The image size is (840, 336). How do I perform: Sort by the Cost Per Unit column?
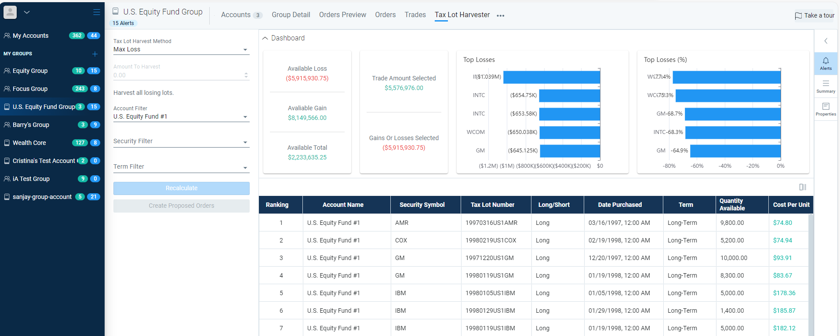(x=791, y=205)
